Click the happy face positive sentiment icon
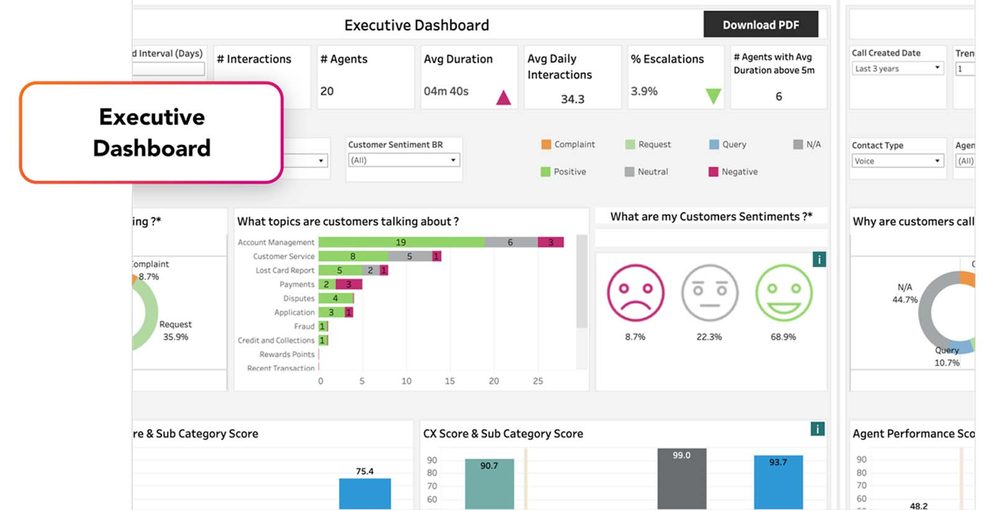 pos(783,293)
